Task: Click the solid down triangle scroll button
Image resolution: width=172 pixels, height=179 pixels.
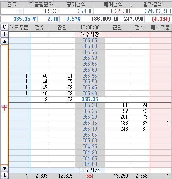Action: click(x=4, y=168)
